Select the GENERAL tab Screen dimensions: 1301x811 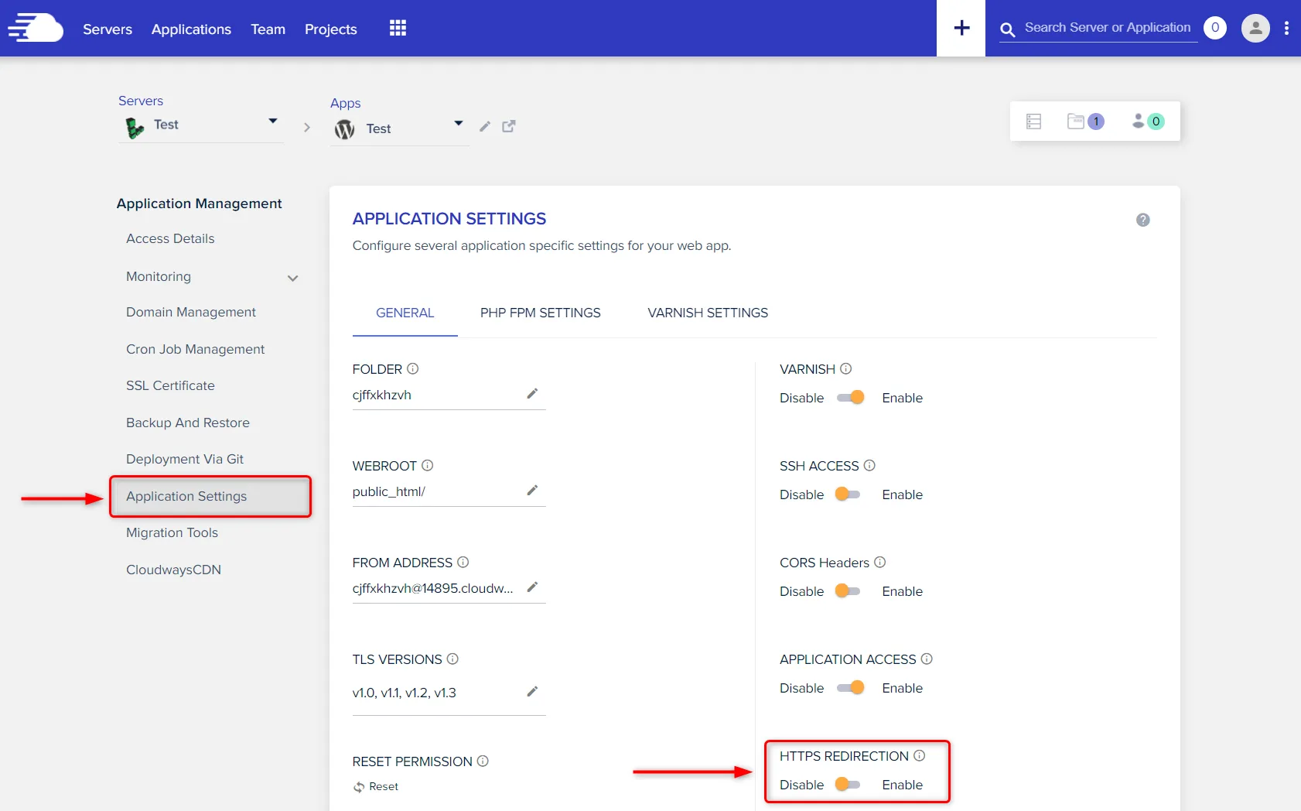(405, 313)
